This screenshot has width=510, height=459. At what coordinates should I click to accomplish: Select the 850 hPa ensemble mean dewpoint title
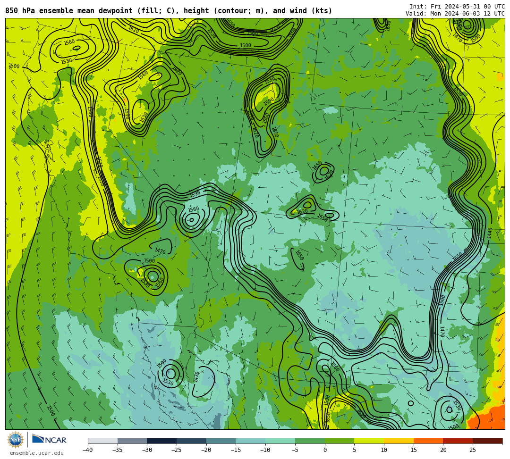pyautogui.click(x=169, y=11)
